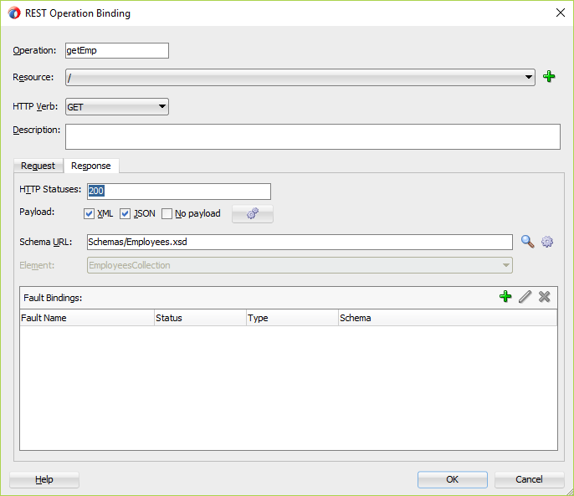Image resolution: width=574 pixels, height=496 pixels.
Task: Click the Schema column header
Action: click(x=448, y=318)
